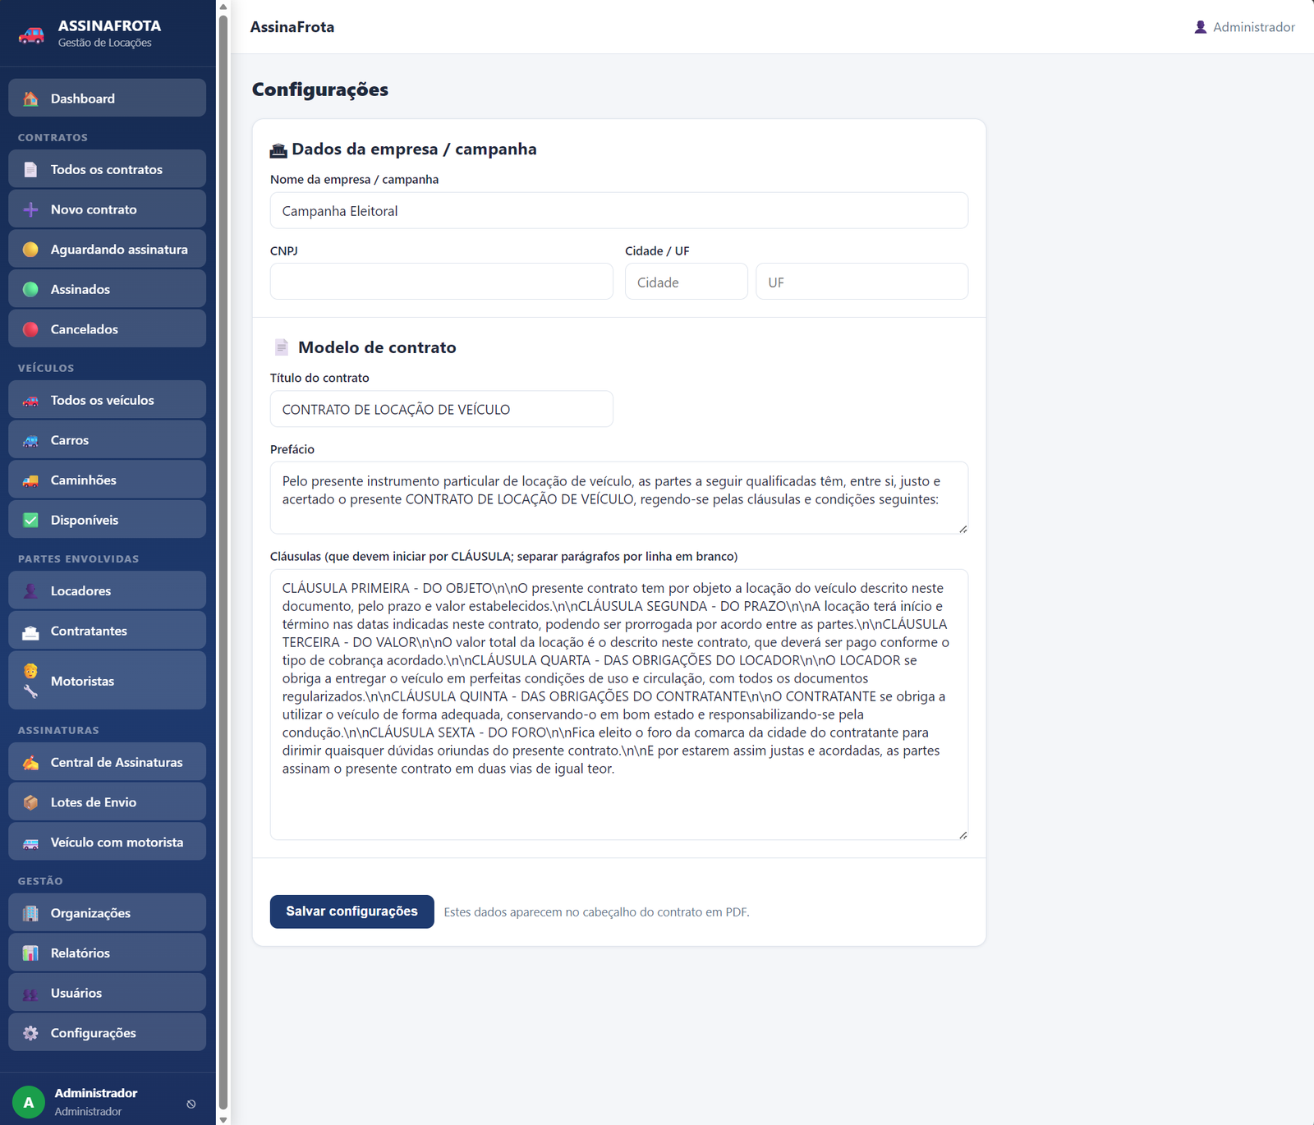Viewport: 1314px width, 1125px height.
Task: Open Veículo com motorista menu item
Action: pyautogui.click(x=108, y=843)
